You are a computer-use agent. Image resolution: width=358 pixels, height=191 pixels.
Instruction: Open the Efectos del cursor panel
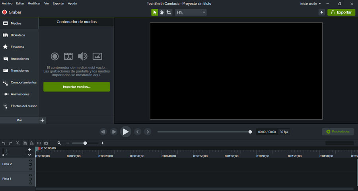pos(19,106)
